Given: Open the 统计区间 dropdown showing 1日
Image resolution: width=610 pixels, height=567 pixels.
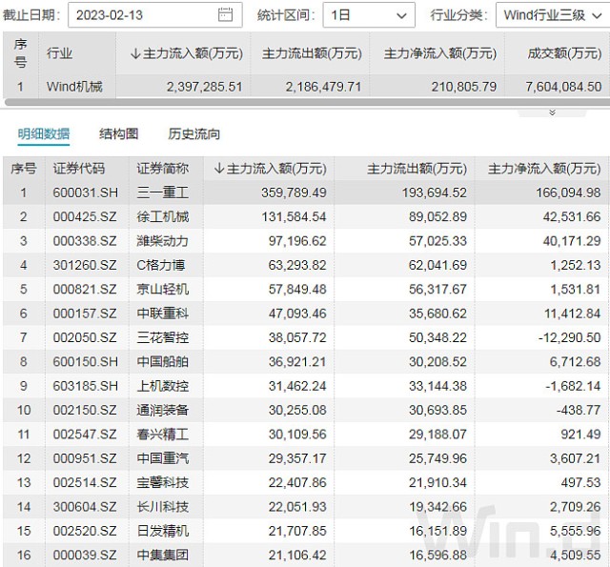Looking at the screenshot, I should [369, 15].
